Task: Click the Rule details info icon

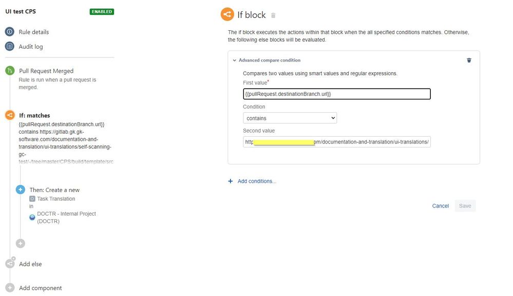Action: (10, 32)
